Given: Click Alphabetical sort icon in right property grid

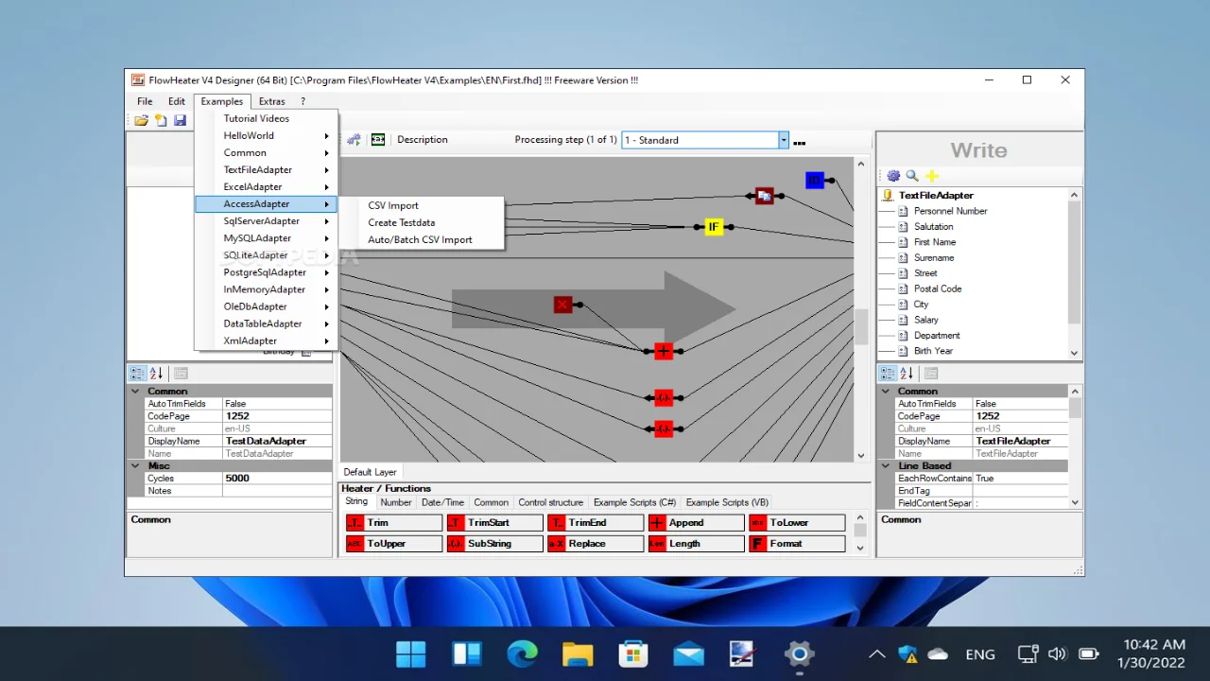Looking at the screenshot, I should [x=907, y=374].
